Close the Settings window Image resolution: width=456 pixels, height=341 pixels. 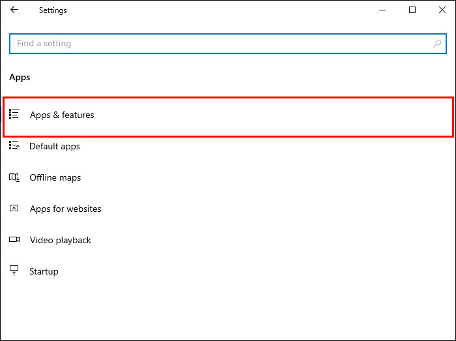[441, 10]
